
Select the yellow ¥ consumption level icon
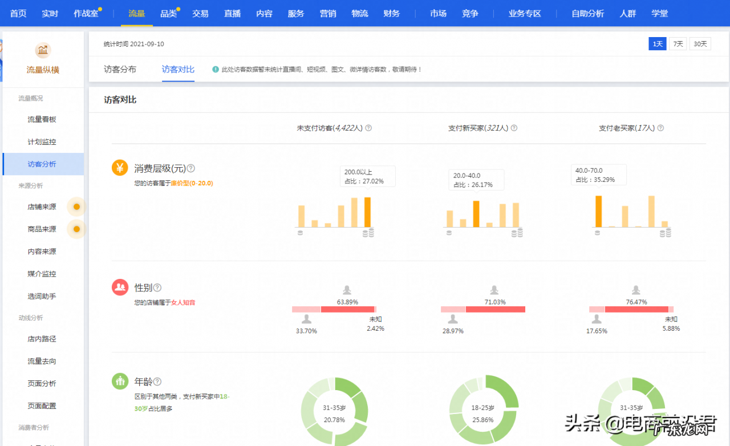point(119,168)
